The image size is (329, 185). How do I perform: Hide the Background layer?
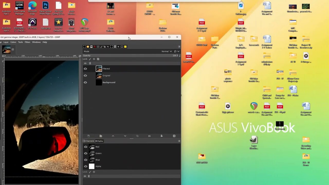pos(85,82)
